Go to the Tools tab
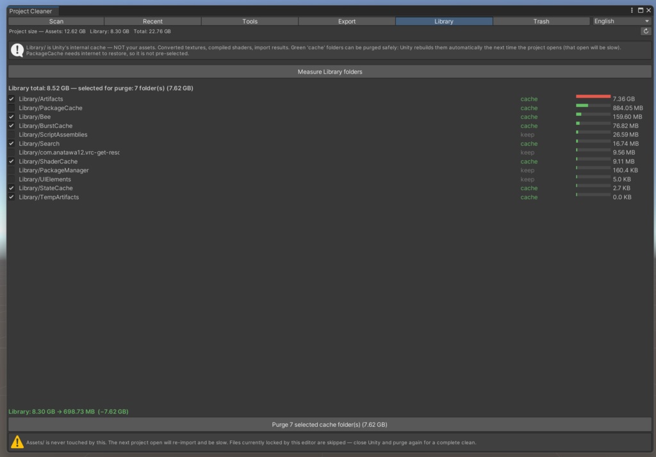The image size is (656, 457). (250, 21)
